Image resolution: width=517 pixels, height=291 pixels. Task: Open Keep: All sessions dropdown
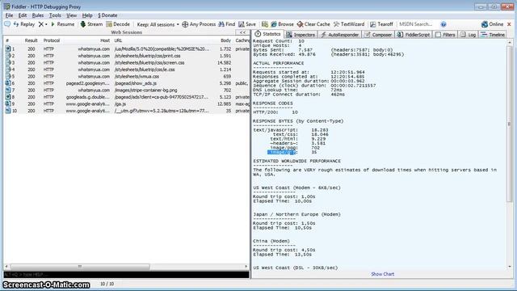pos(158,24)
